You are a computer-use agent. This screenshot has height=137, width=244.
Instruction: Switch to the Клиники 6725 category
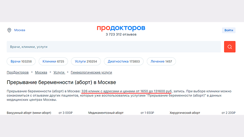(53, 62)
